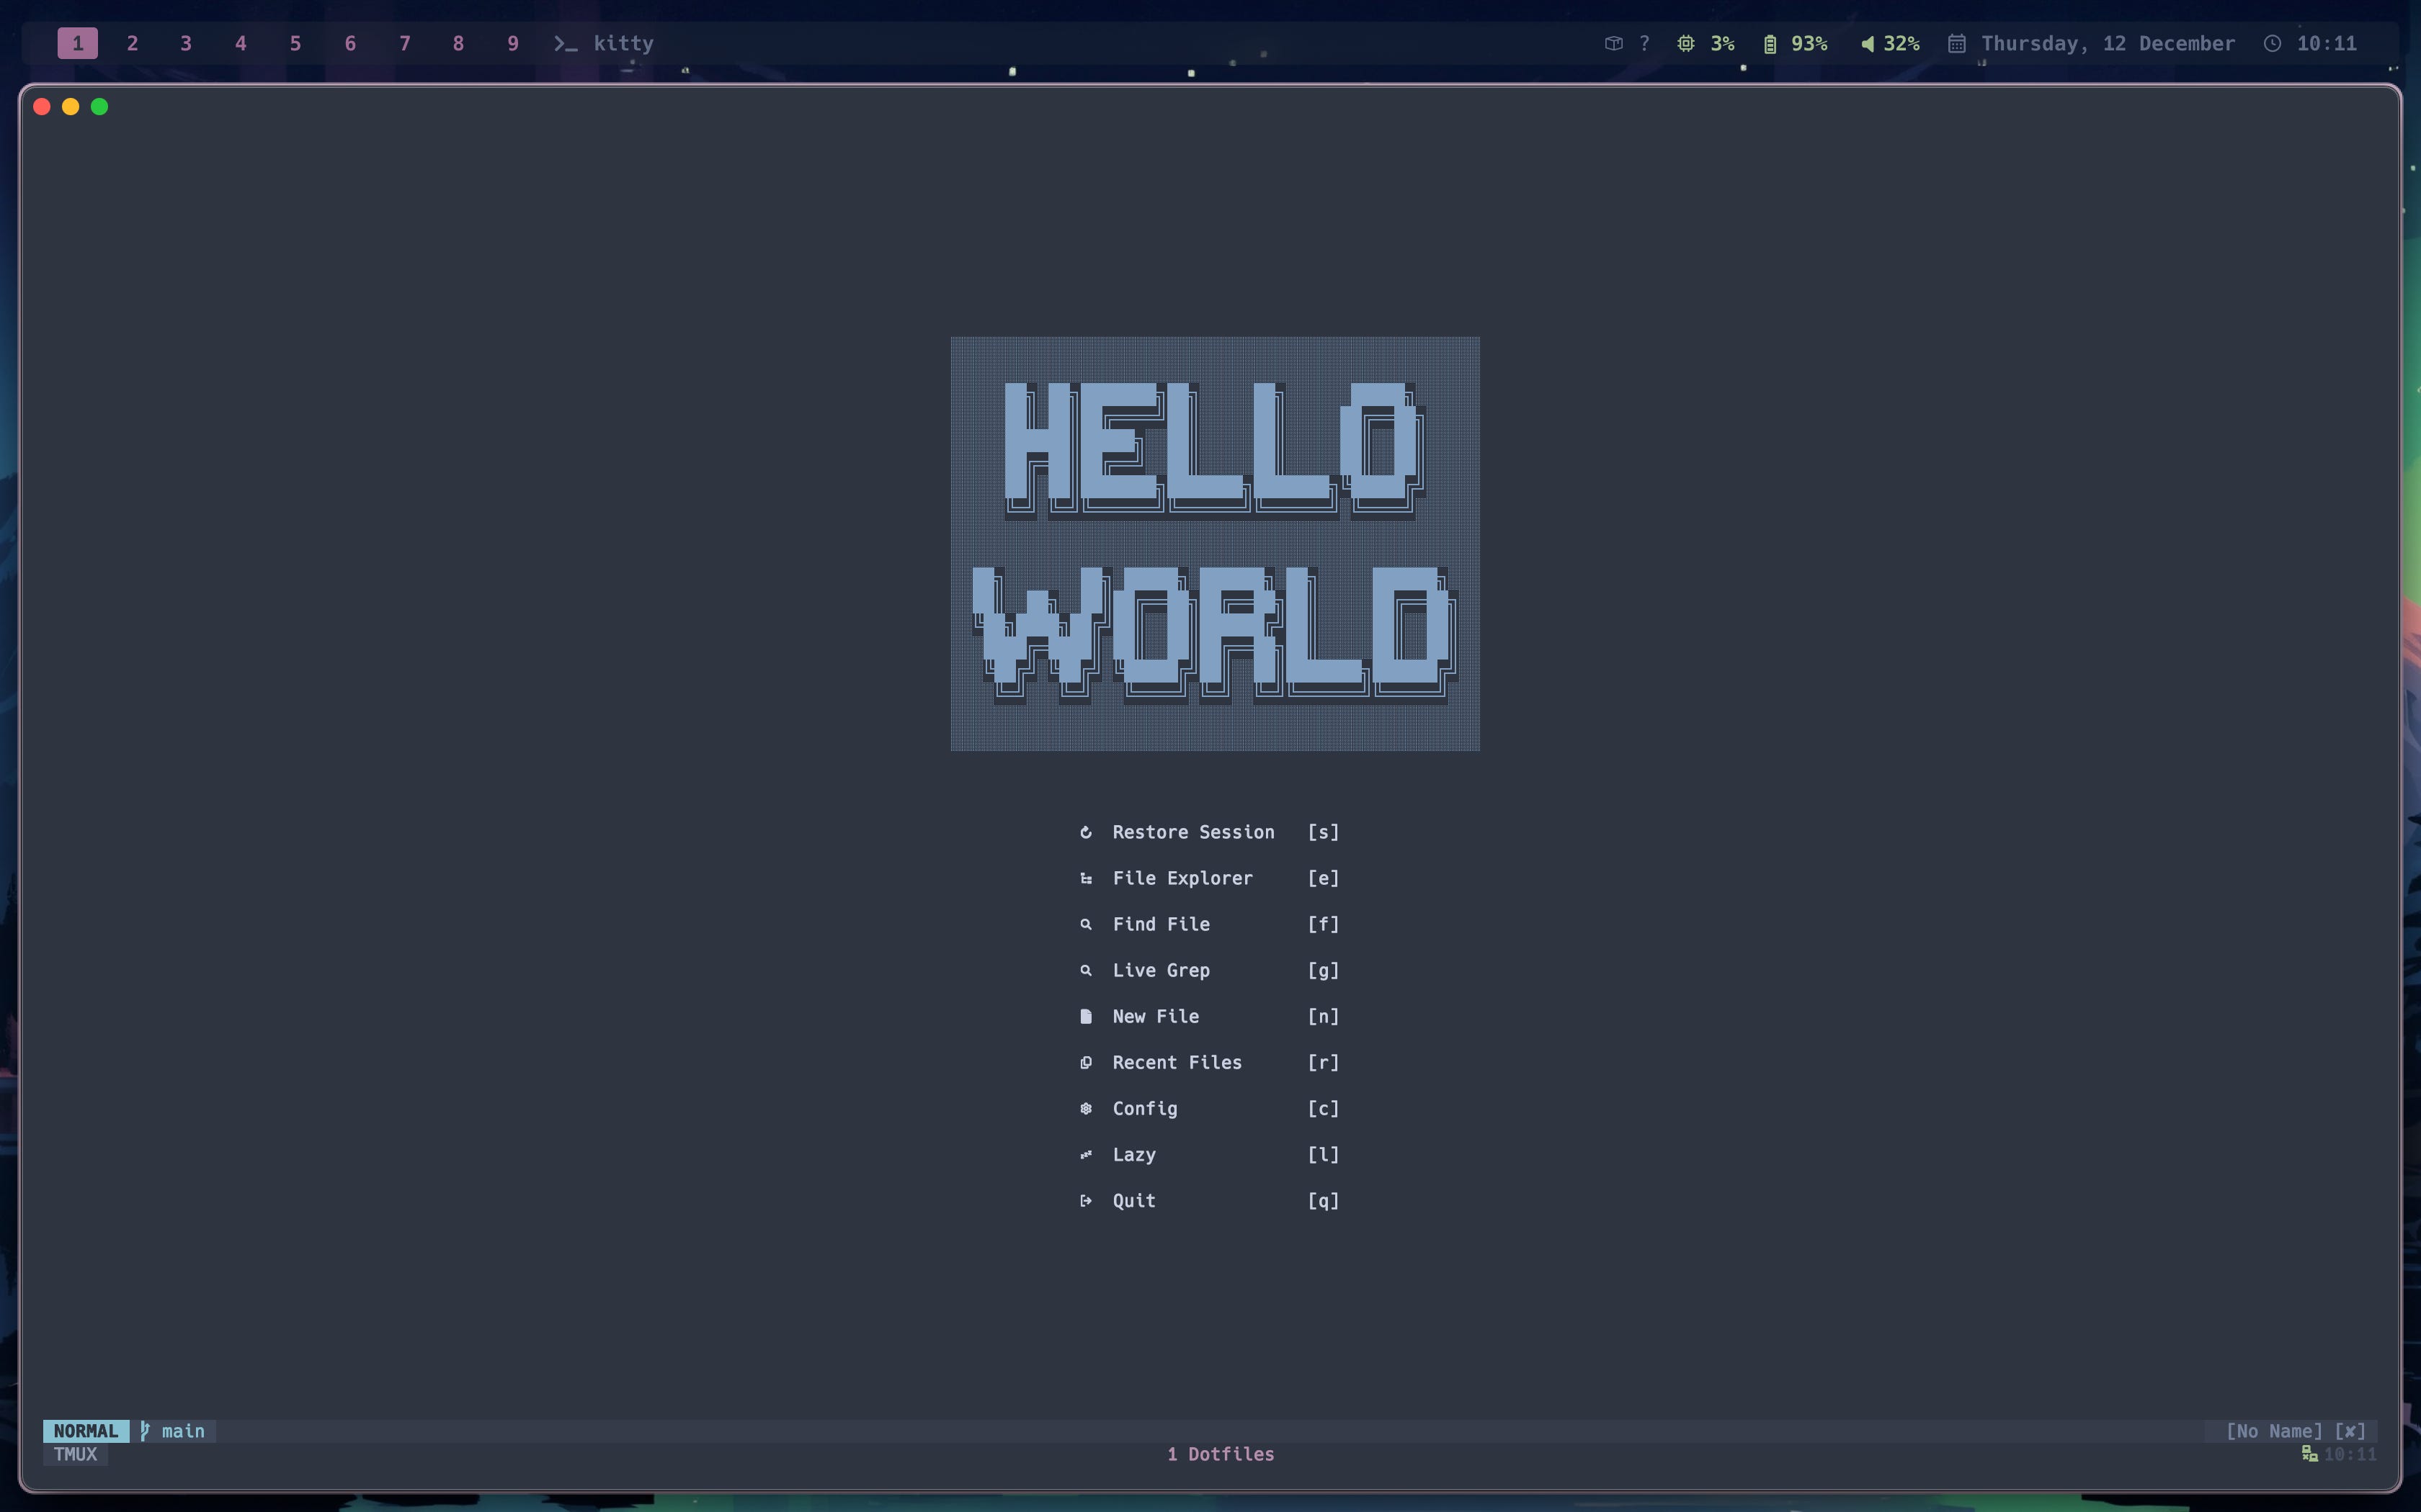Switch to workspace 5
The image size is (2421, 1512).
(x=295, y=43)
